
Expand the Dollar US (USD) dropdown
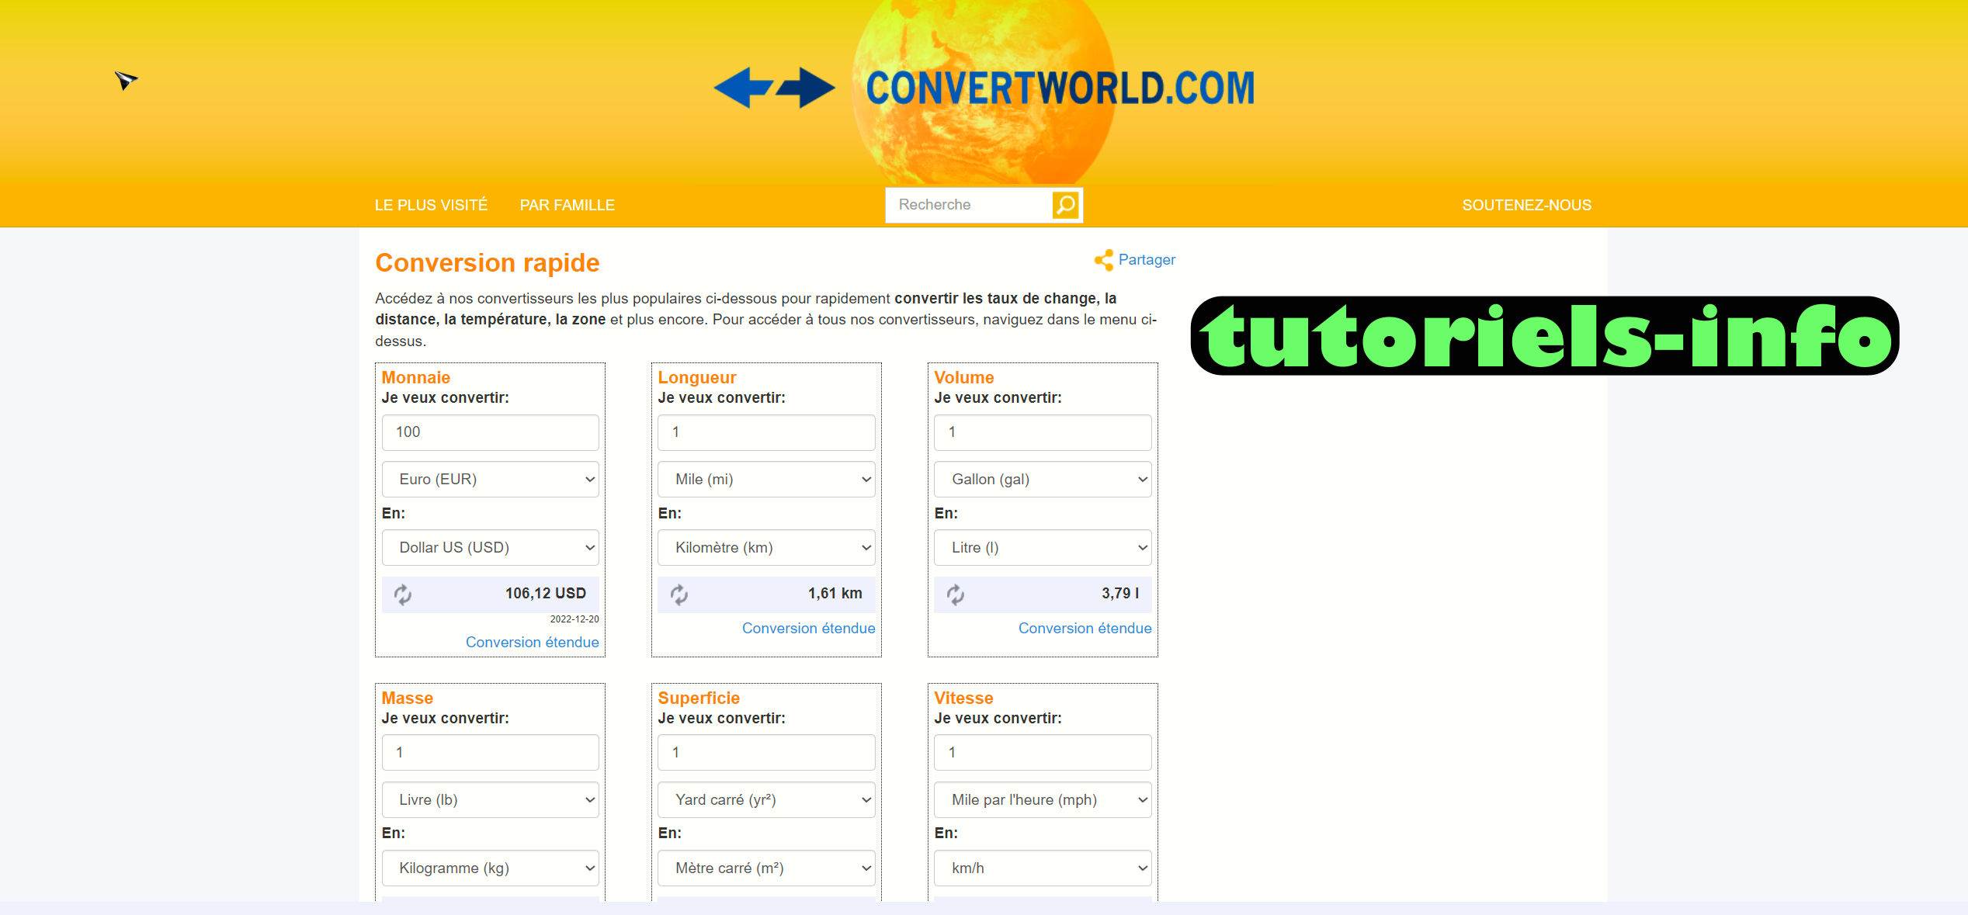tap(490, 548)
